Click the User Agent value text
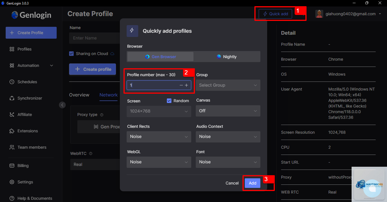This screenshot has height=202, width=387. click(352, 103)
